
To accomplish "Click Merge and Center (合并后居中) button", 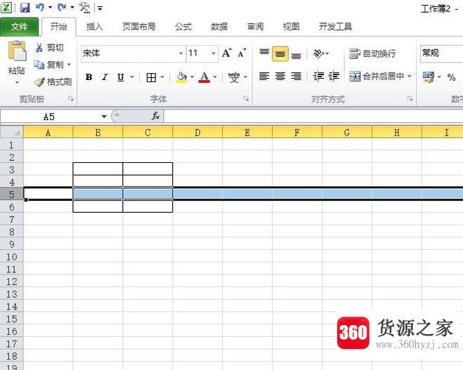I will pos(377,77).
